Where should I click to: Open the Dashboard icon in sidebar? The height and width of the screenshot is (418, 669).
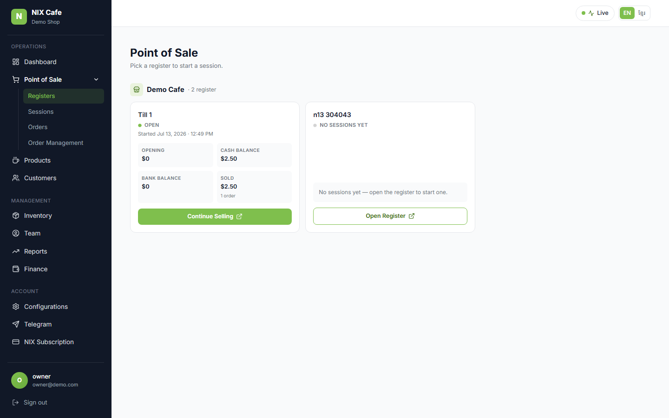pyautogui.click(x=16, y=62)
